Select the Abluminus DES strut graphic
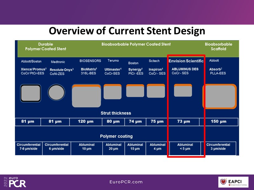Viewport: 254px width, 190px height. pyautogui.click(x=183, y=91)
